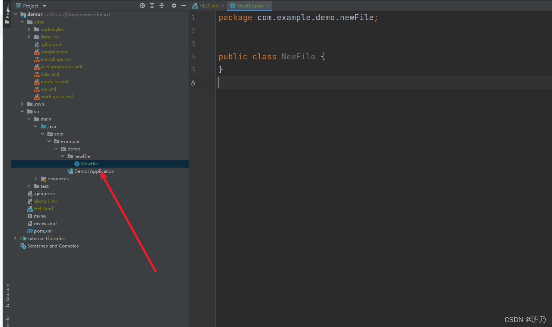552x327 pixels.
Task: Select the root-level .gitignore file
Action: (44, 194)
